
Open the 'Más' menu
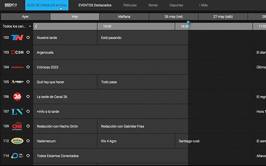click(203, 5)
